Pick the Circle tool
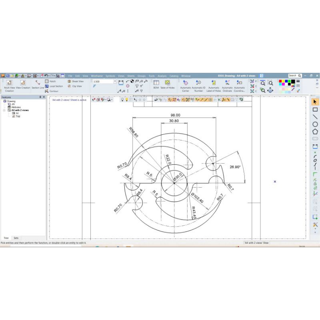Image resolution: width=320 pixels, height=320 pixels. (x=315, y=124)
